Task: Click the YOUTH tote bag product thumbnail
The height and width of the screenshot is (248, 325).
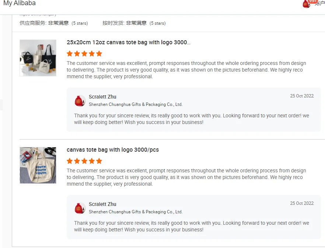Action: tap(38, 165)
